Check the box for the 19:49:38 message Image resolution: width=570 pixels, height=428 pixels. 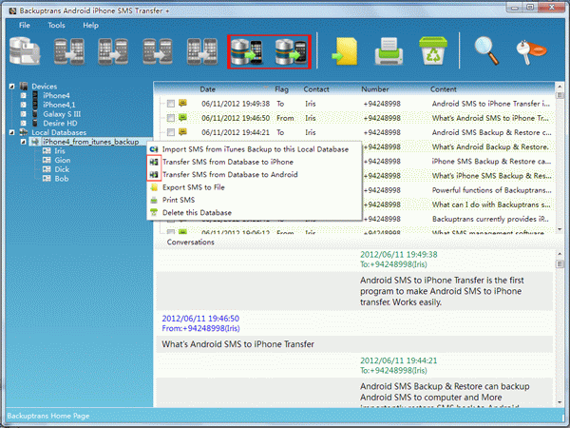point(171,104)
